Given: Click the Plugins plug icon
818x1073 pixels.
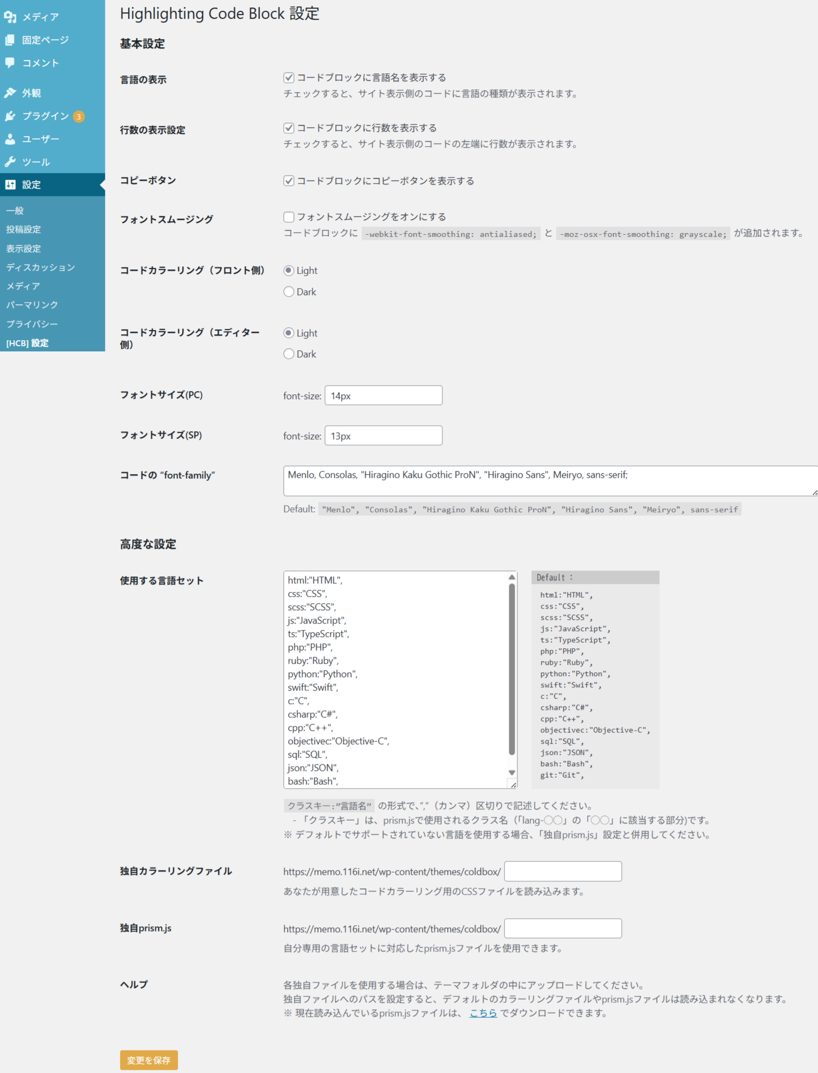Looking at the screenshot, I should 10,116.
